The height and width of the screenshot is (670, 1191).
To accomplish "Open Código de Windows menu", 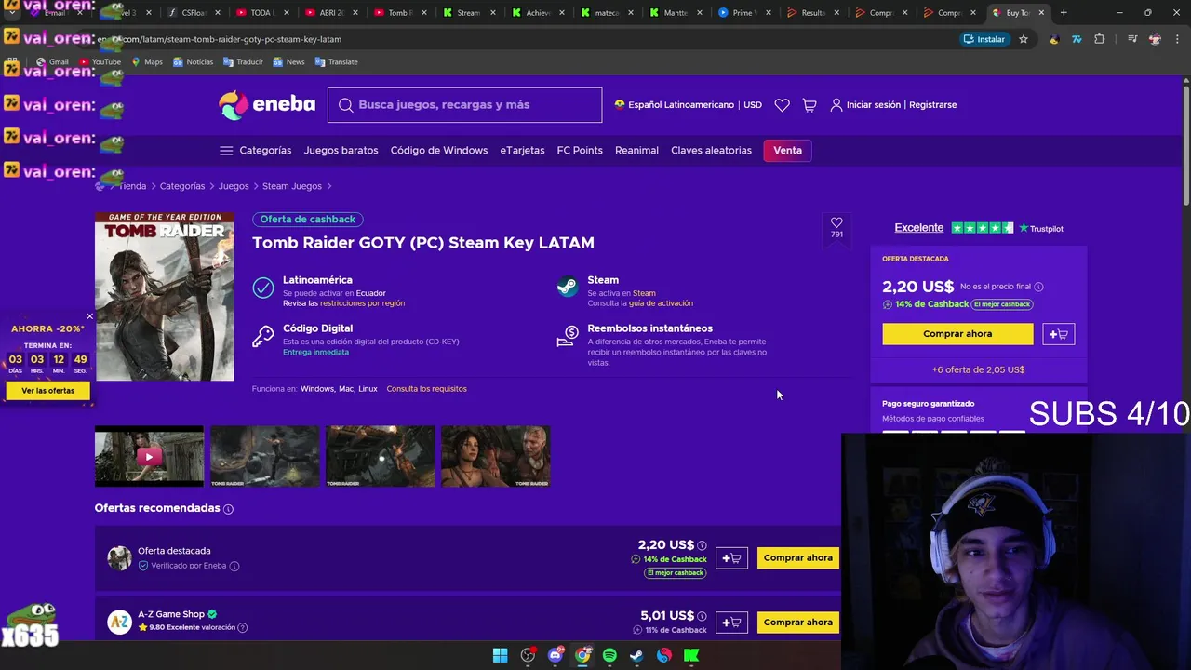I will [x=439, y=151].
